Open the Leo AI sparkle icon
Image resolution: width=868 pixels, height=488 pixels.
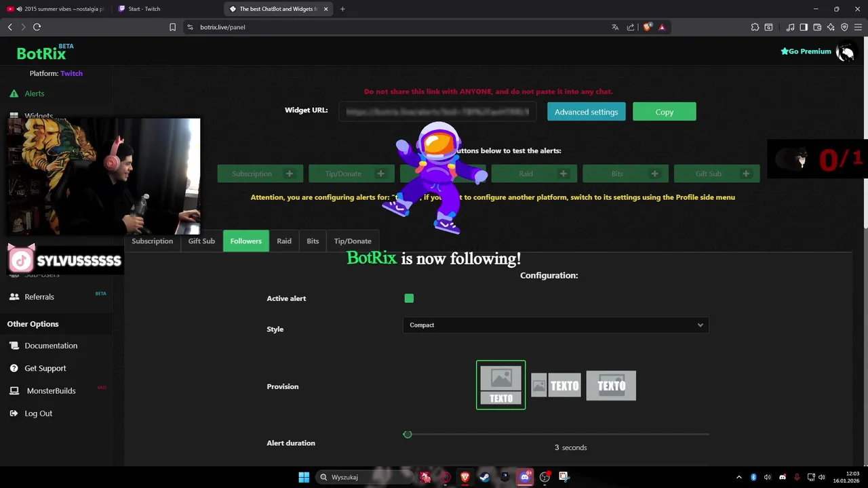[831, 27]
